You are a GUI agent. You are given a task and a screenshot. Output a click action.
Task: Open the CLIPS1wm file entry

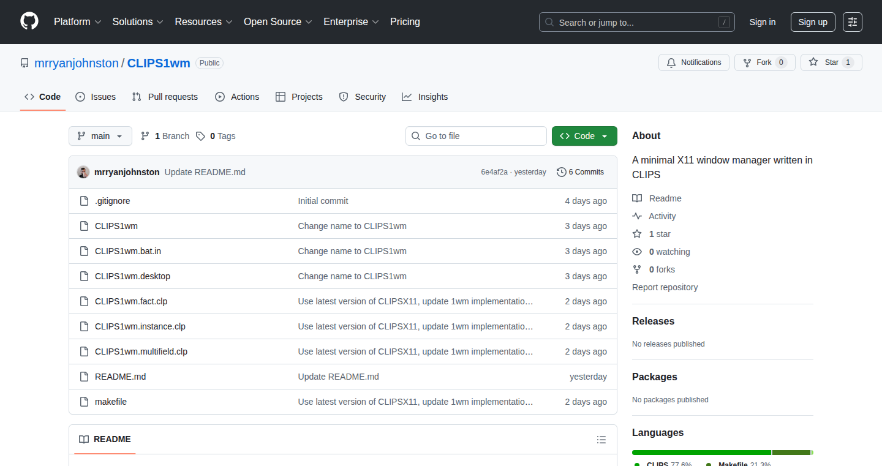(116, 226)
